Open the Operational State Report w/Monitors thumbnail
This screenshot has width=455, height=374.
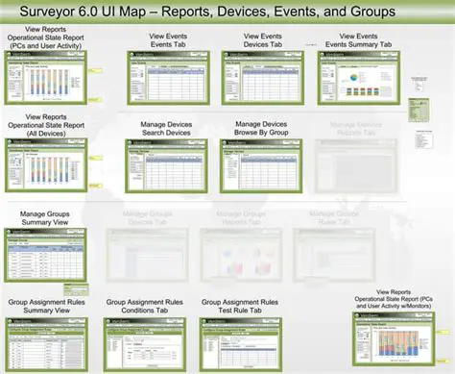click(394, 339)
